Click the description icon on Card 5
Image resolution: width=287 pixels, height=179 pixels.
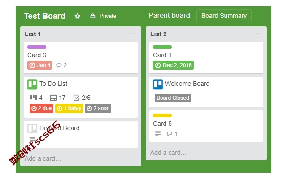pos(158,133)
